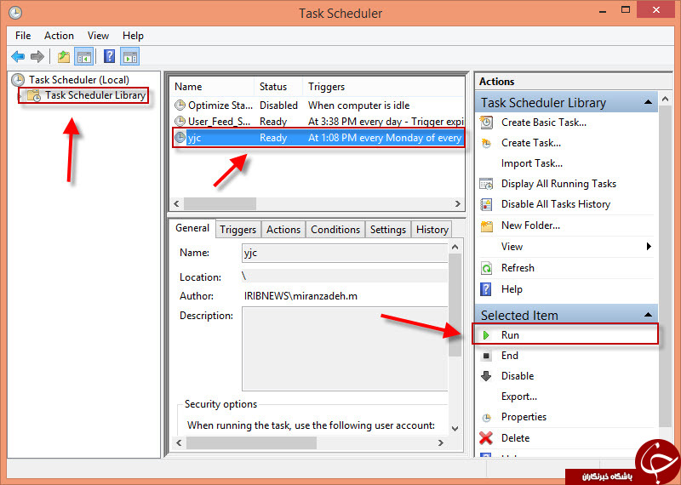The width and height of the screenshot is (681, 485).
Task: Switch to the Triggers tab
Action: [238, 230]
